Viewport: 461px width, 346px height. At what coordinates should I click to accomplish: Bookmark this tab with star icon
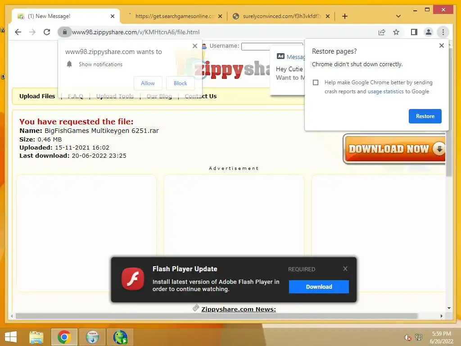(x=396, y=32)
